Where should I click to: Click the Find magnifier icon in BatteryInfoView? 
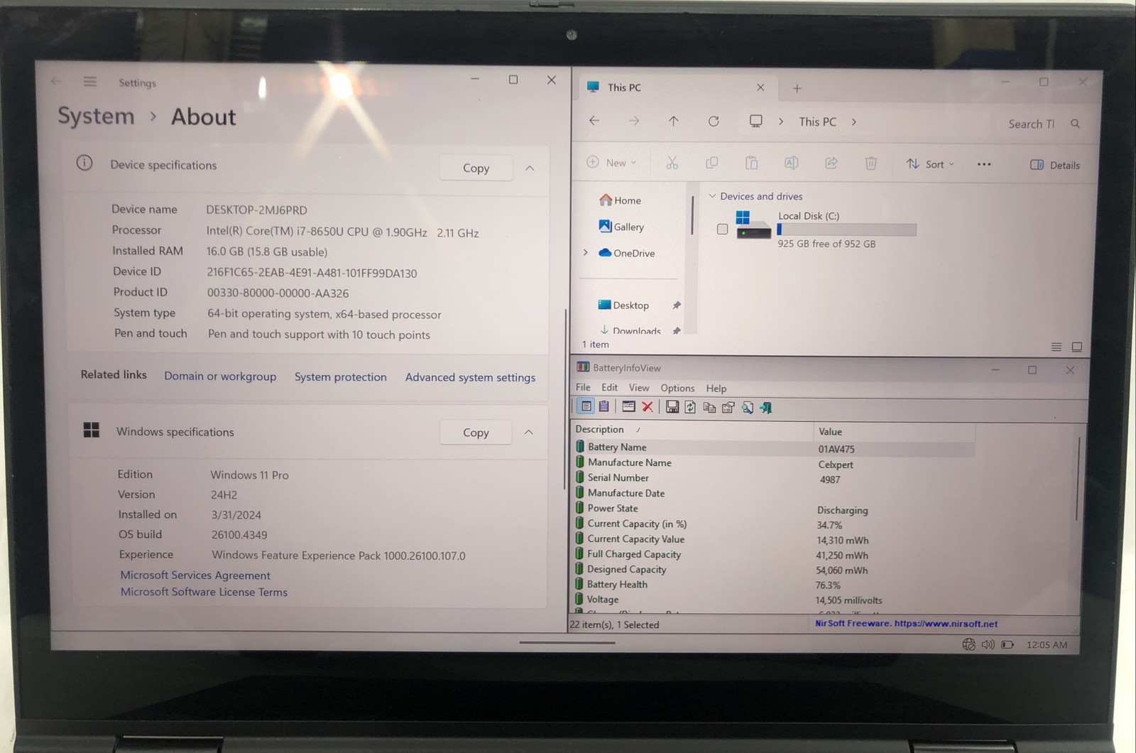tap(748, 407)
